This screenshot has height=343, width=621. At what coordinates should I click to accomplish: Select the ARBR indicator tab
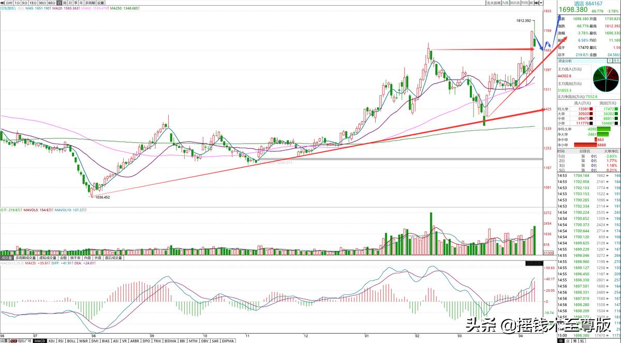[135, 340]
